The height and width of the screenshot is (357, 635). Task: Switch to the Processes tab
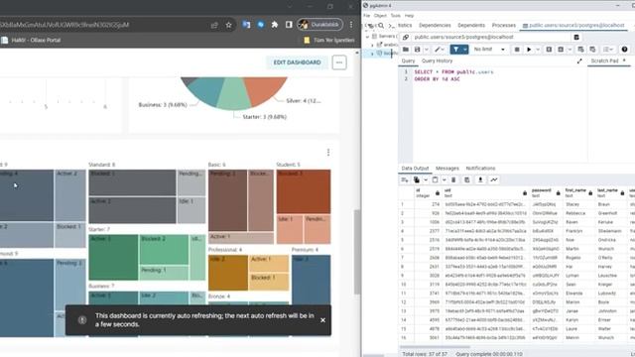(504, 25)
